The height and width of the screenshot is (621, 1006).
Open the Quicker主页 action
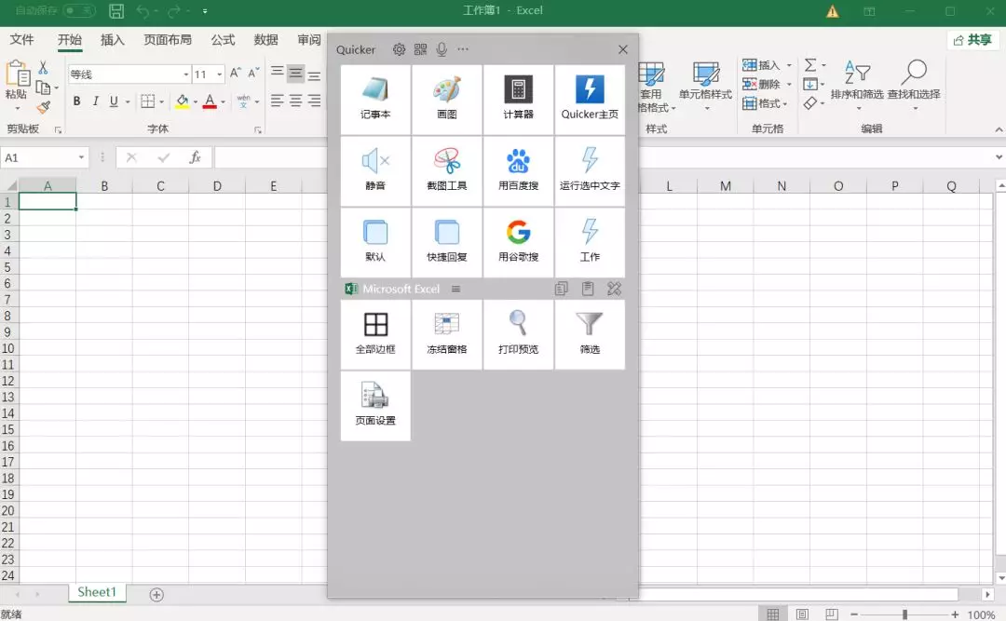590,100
